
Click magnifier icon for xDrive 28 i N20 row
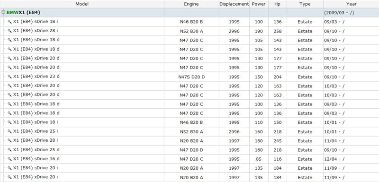click(x=9, y=140)
